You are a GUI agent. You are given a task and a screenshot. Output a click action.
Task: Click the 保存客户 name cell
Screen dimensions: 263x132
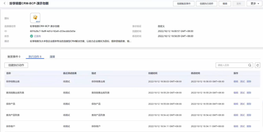11,126
